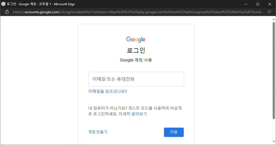Open the 자세히 알아보기 link
Image resolution: width=276 pixels, height=145 pixels.
pyautogui.click(x=133, y=114)
